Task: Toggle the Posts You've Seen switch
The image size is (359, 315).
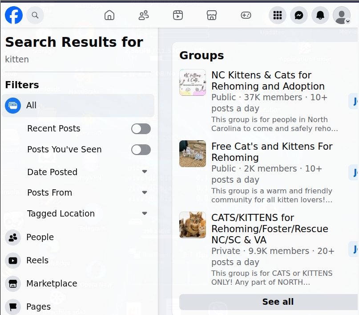Action: [x=141, y=150]
